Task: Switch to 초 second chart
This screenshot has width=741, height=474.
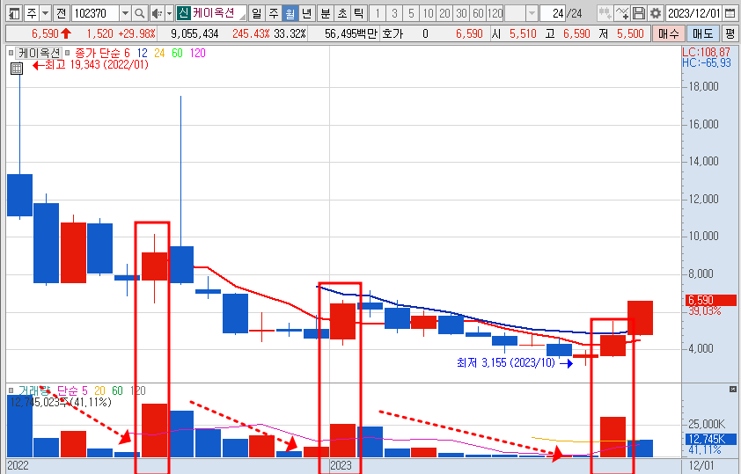Action: click(x=342, y=13)
